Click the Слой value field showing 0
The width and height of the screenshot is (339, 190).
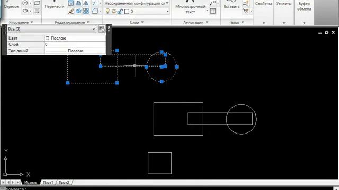(x=75, y=44)
